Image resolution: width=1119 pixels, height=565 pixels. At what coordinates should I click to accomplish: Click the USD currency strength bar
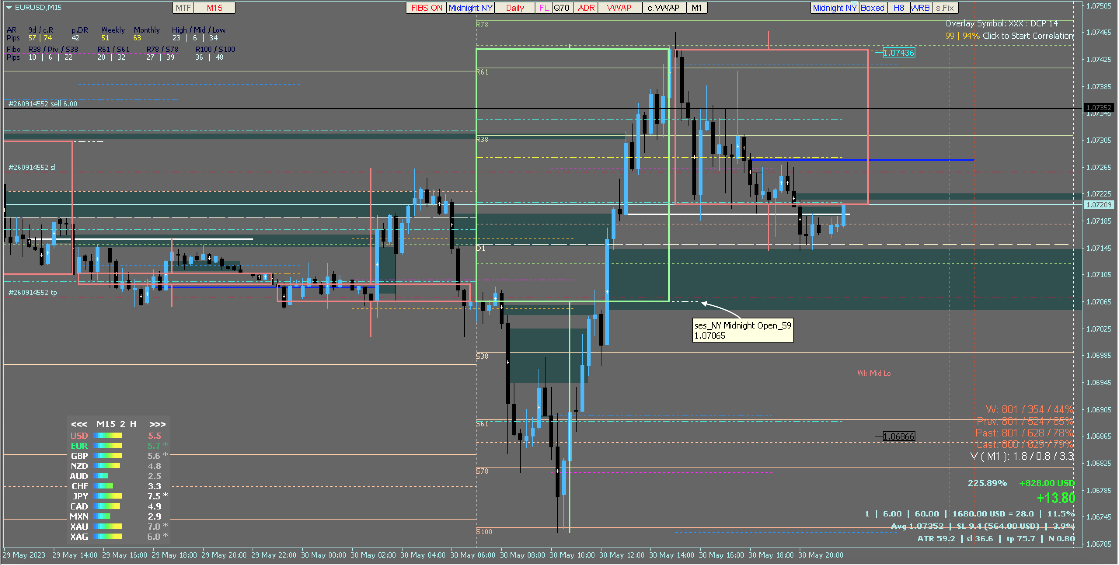[x=108, y=436]
